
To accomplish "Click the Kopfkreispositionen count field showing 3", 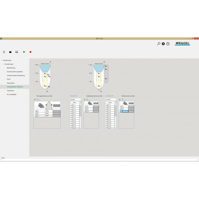I will click(88, 99).
